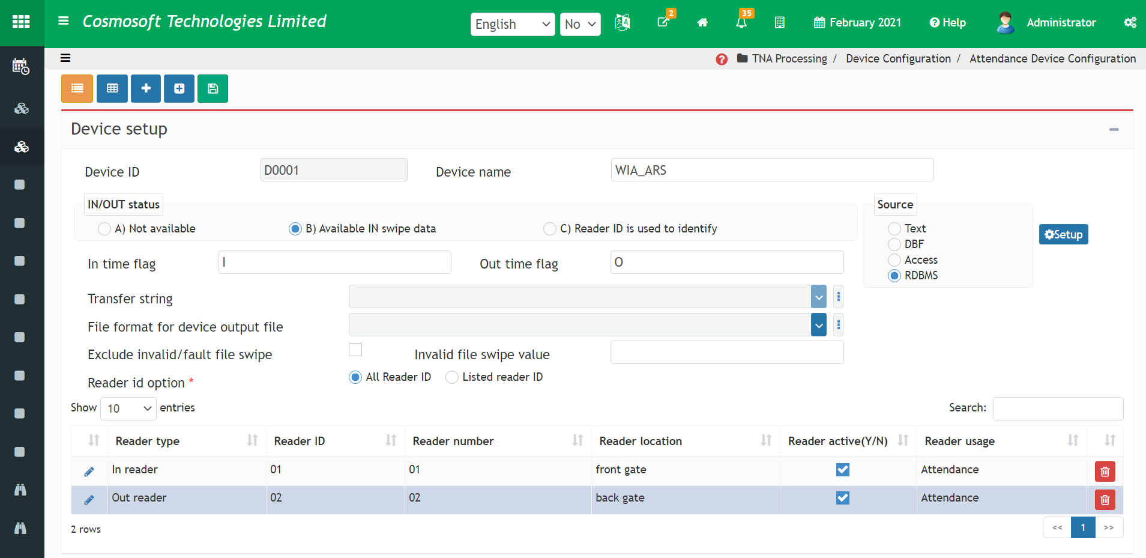Click the language translation icon
The image size is (1146, 558).
(623, 23)
